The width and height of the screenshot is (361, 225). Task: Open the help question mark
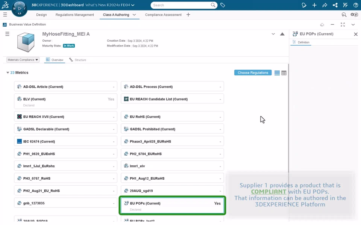pos(355,5)
